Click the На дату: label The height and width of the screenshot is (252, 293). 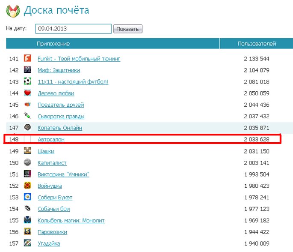click(16, 28)
